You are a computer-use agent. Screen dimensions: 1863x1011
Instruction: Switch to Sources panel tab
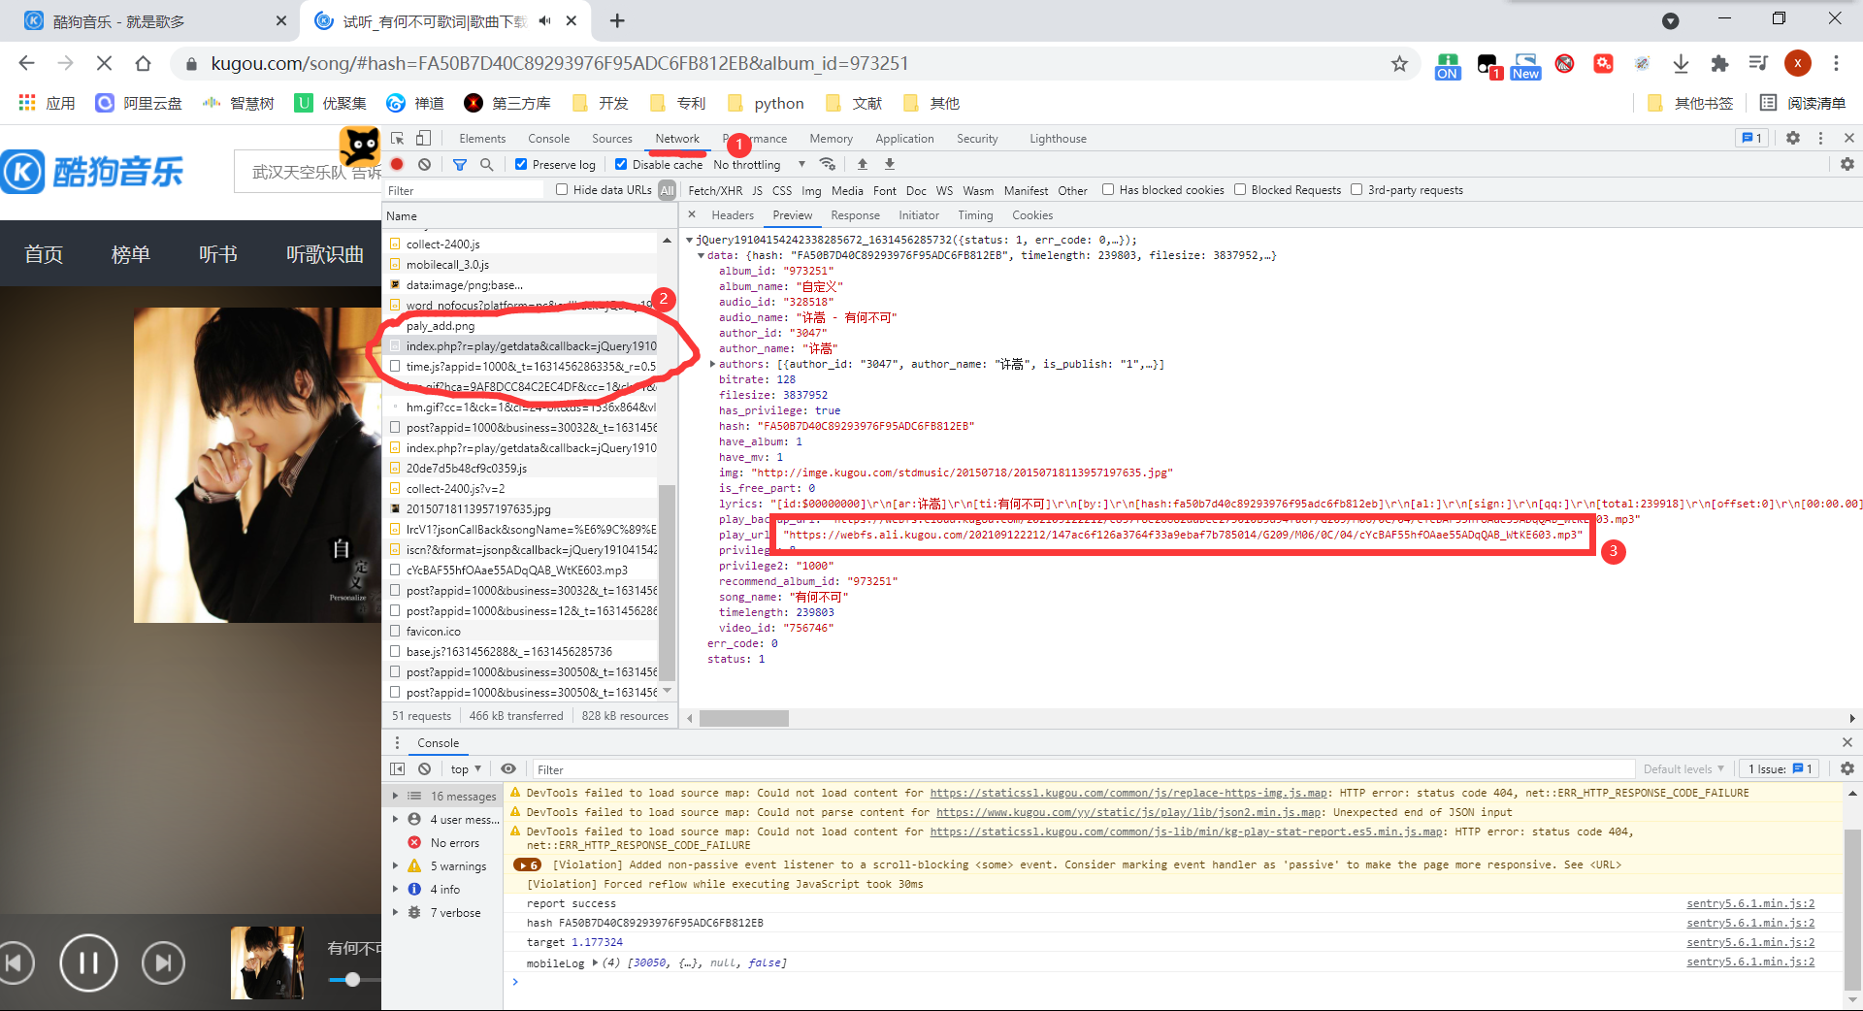click(x=612, y=139)
